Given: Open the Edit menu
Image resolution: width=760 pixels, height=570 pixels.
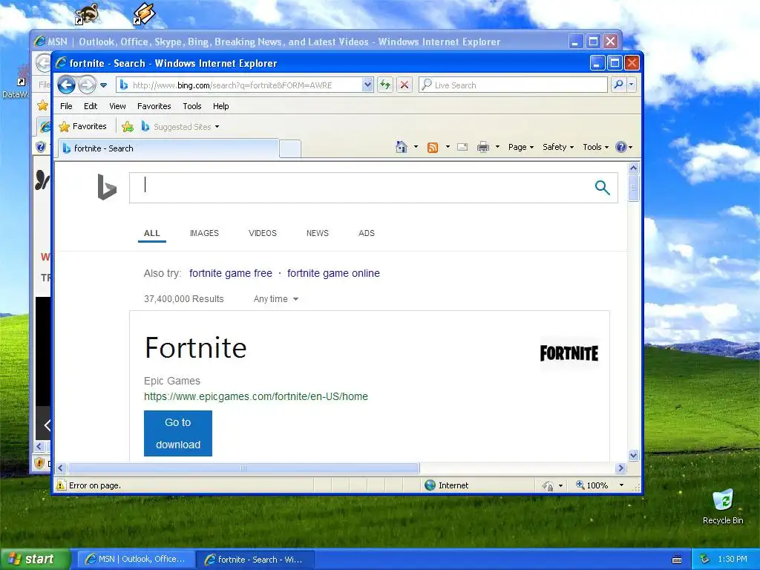Looking at the screenshot, I should click(90, 106).
